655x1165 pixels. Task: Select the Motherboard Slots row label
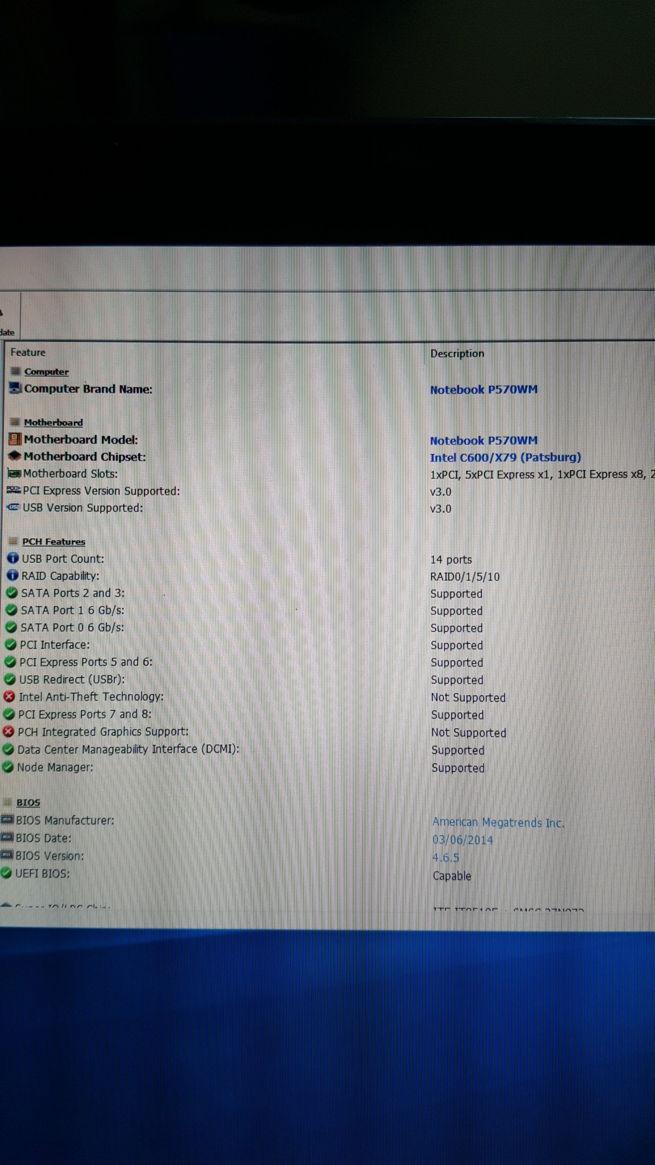coord(71,473)
